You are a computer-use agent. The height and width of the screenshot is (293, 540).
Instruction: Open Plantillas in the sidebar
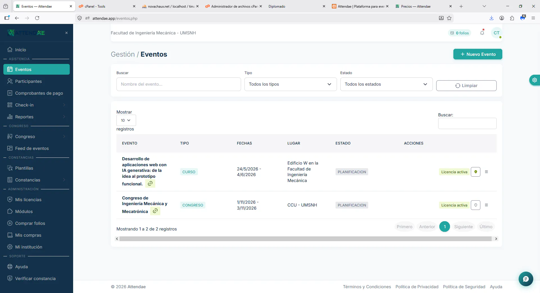pos(37,168)
